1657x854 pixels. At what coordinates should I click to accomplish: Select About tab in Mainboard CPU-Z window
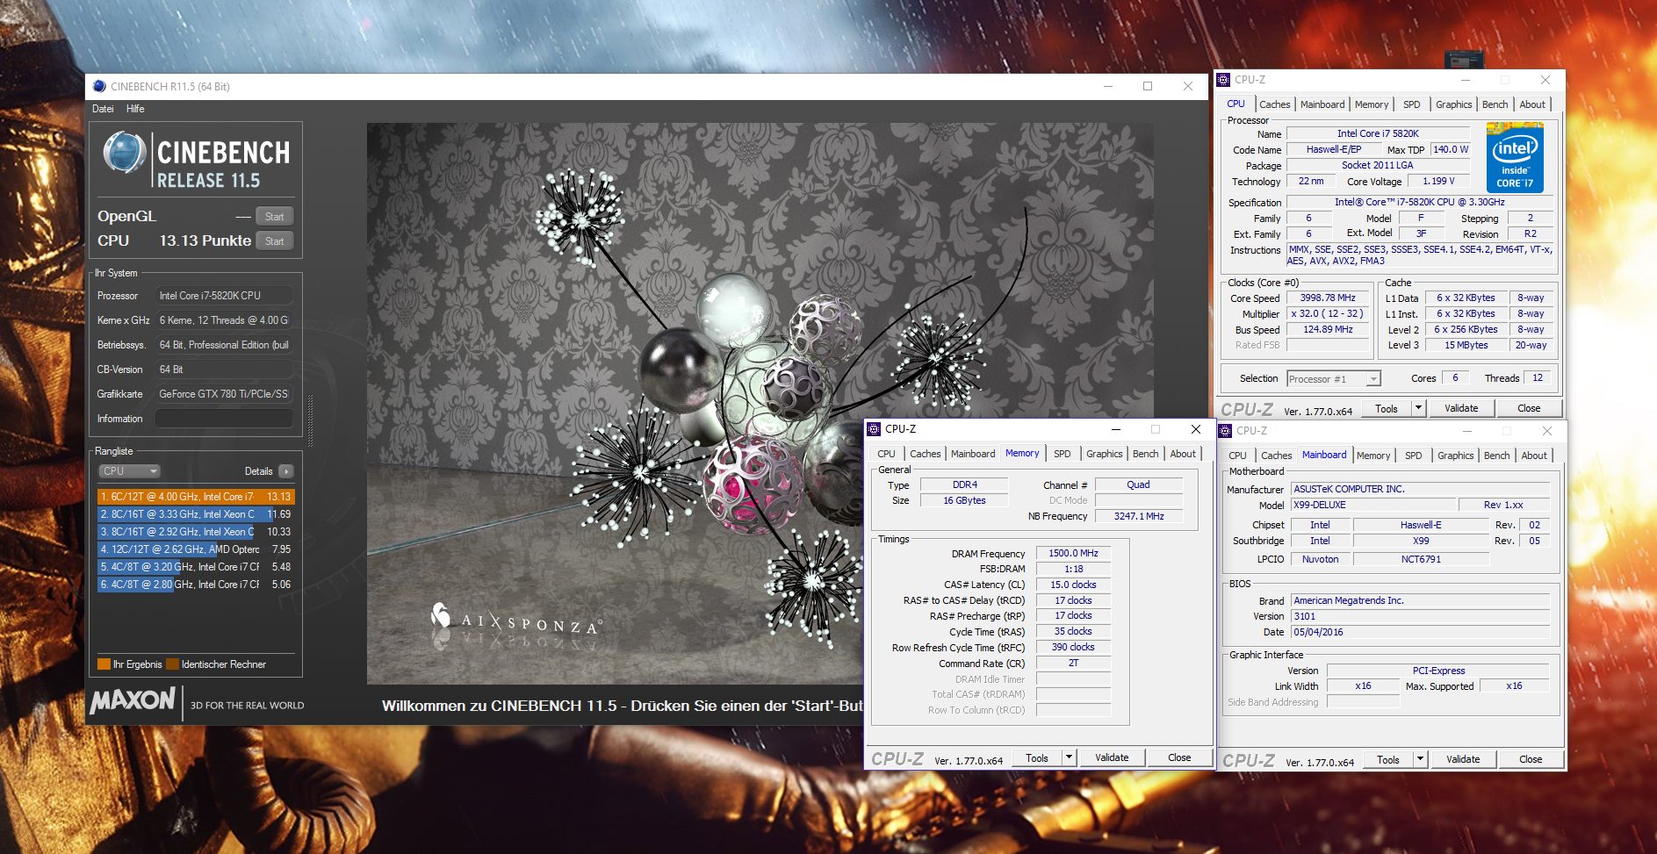point(1534,456)
